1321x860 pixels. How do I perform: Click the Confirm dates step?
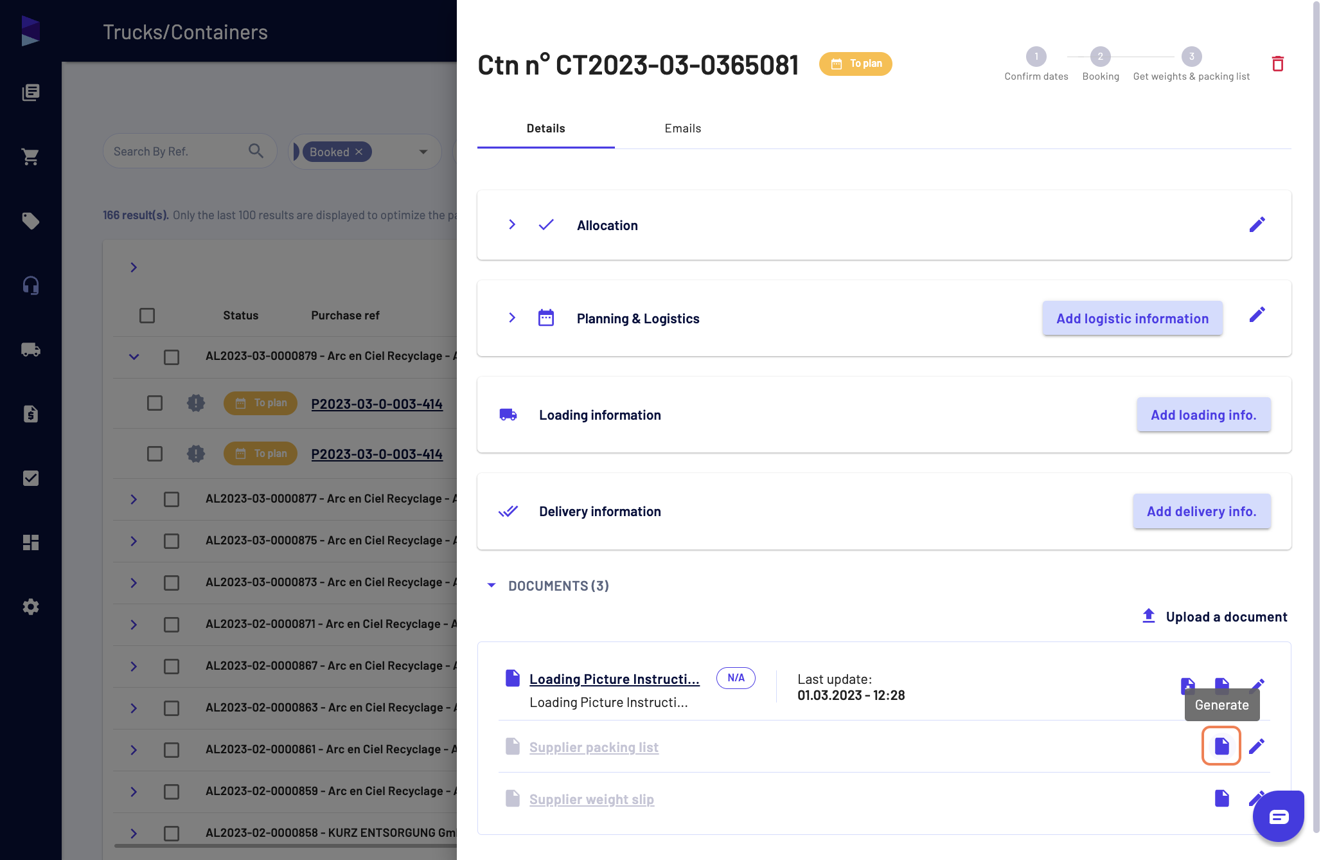click(1036, 64)
